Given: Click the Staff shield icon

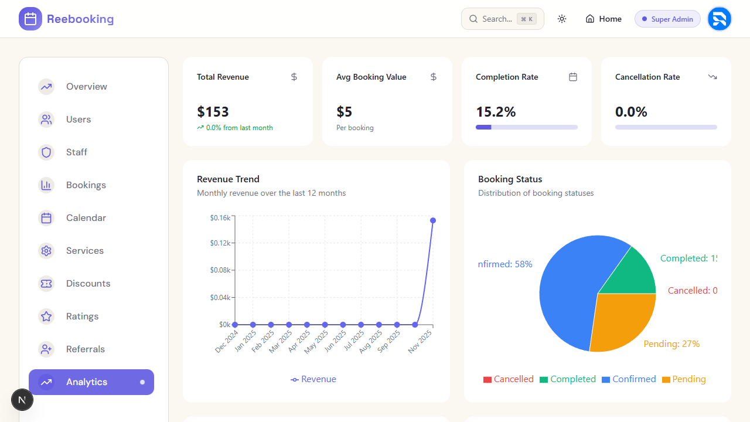Looking at the screenshot, I should pyautogui.click(x=46, y=152).
